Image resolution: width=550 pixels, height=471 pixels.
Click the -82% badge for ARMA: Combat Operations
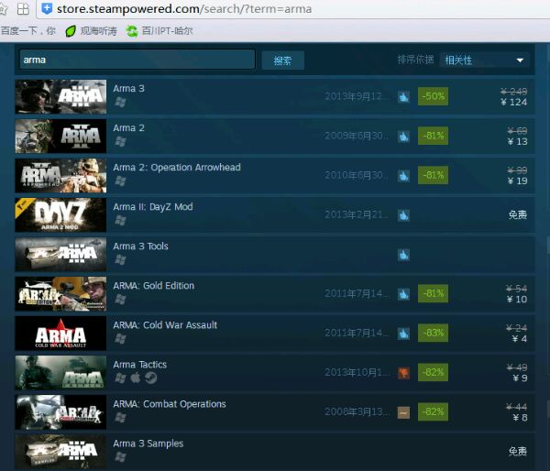433,411
